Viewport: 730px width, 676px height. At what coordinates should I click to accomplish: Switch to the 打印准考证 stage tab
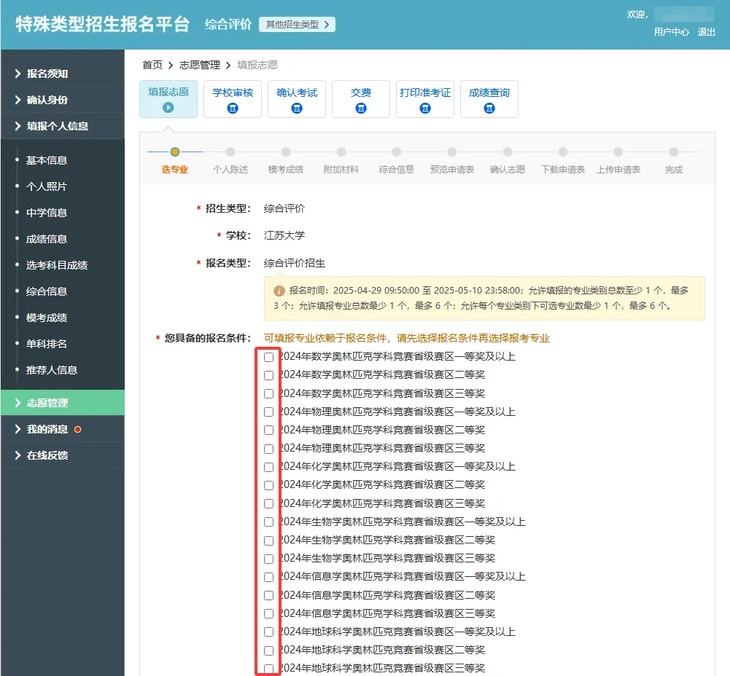tap(425, 99)
